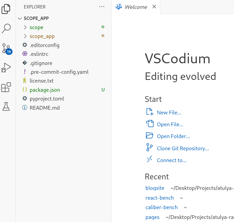Open Explorer more actions ellipsis menu
The height and width of the screenshot is (222, 234).
tap(102, 6)
